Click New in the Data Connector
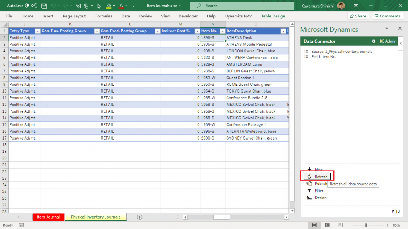Image resolution: width=408 pixels, height=229 pixels. tap(315, 169)
